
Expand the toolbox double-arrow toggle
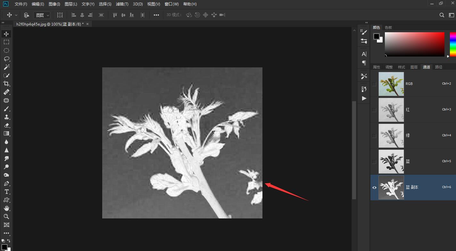point(3,23)
